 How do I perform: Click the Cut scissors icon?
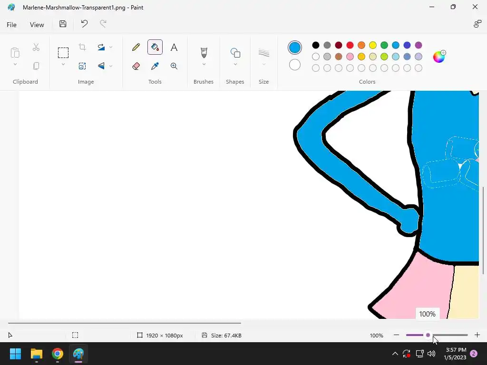pos(36,47)
